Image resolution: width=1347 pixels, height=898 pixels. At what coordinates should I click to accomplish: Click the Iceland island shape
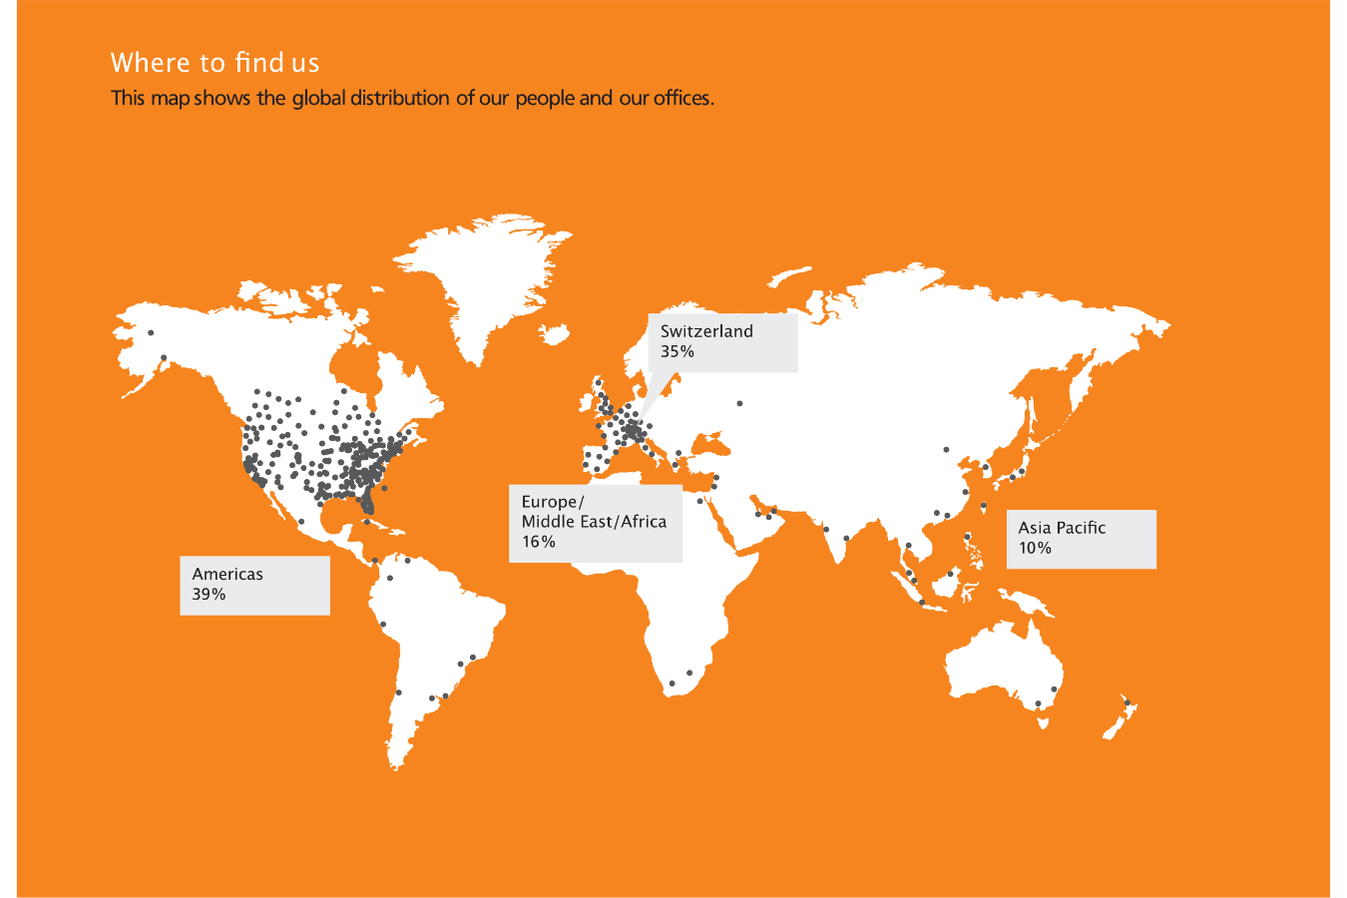(x=555, y=333)
